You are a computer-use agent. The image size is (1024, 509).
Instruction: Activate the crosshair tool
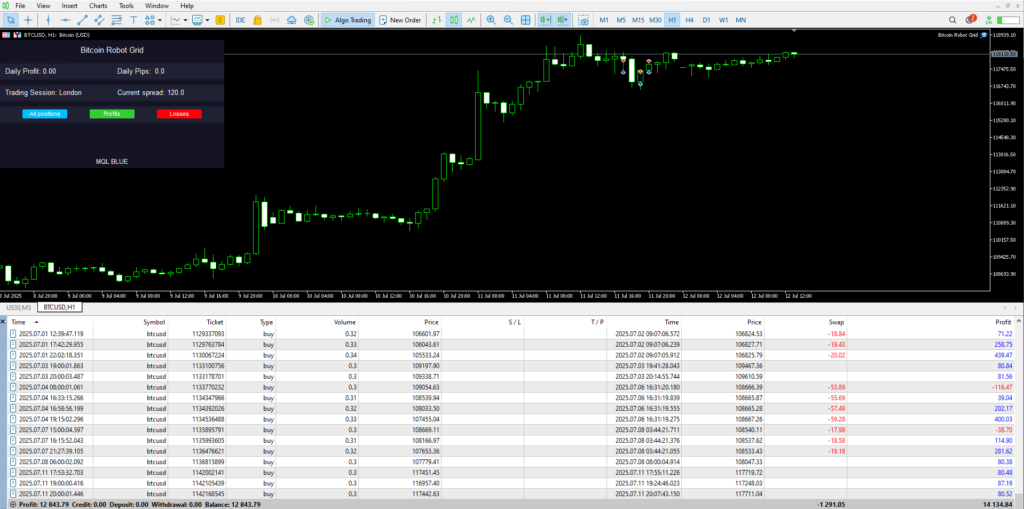(x=28, y=20)
